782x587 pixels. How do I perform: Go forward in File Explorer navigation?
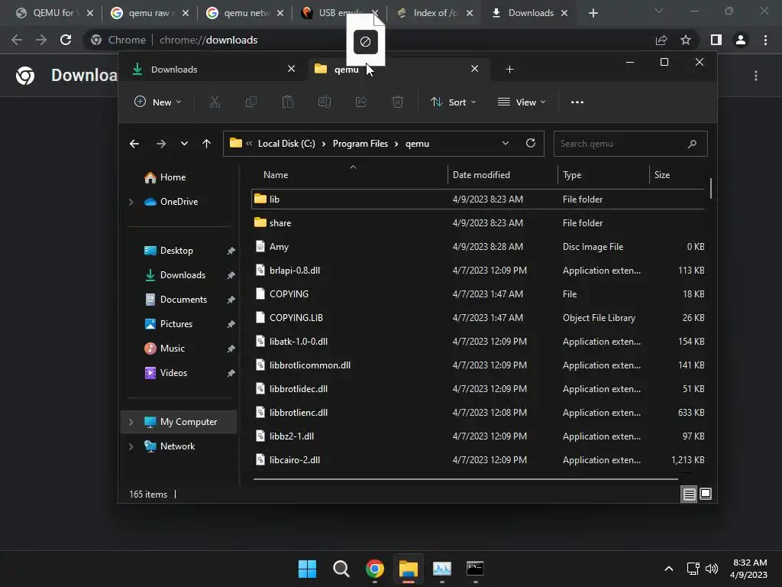[x=160, y=144]
